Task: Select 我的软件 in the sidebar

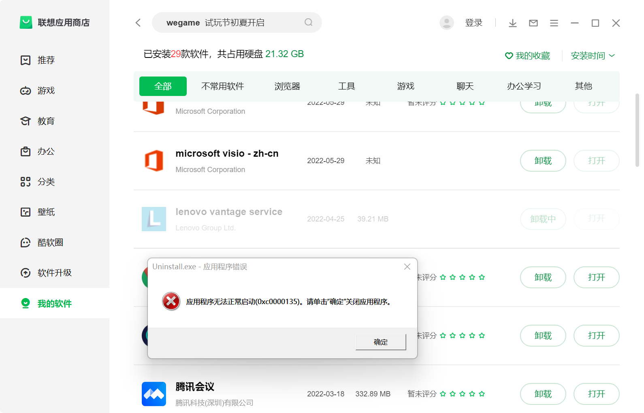Action: coord(55,303)
